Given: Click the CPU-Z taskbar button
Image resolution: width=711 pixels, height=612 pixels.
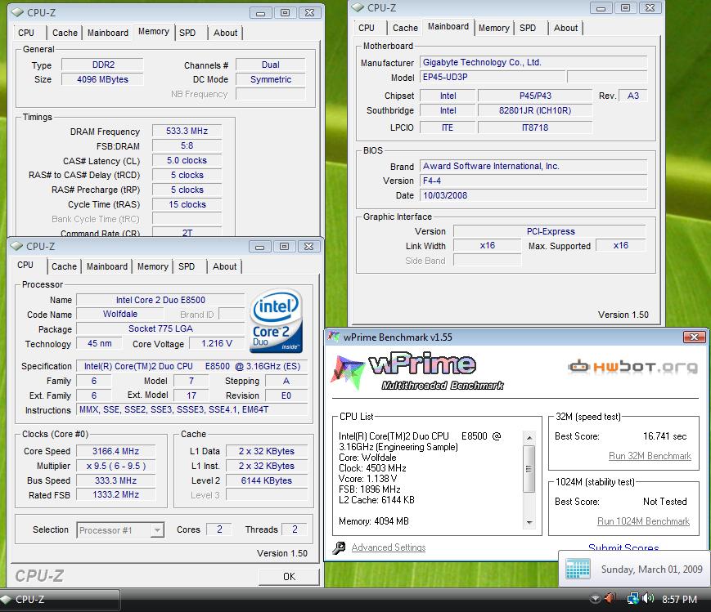Looking at the screenshot, I should click(x=61, y=599).
